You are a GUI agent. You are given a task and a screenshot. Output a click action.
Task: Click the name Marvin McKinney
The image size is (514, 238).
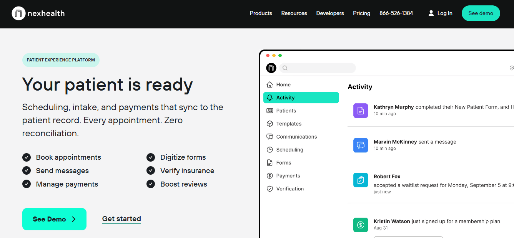click(x=395, y=142)
